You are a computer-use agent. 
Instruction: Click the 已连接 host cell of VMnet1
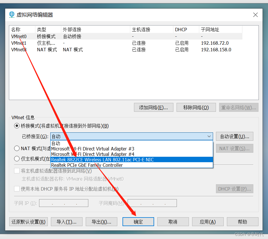pyautogui.click(x=139, y=43)
